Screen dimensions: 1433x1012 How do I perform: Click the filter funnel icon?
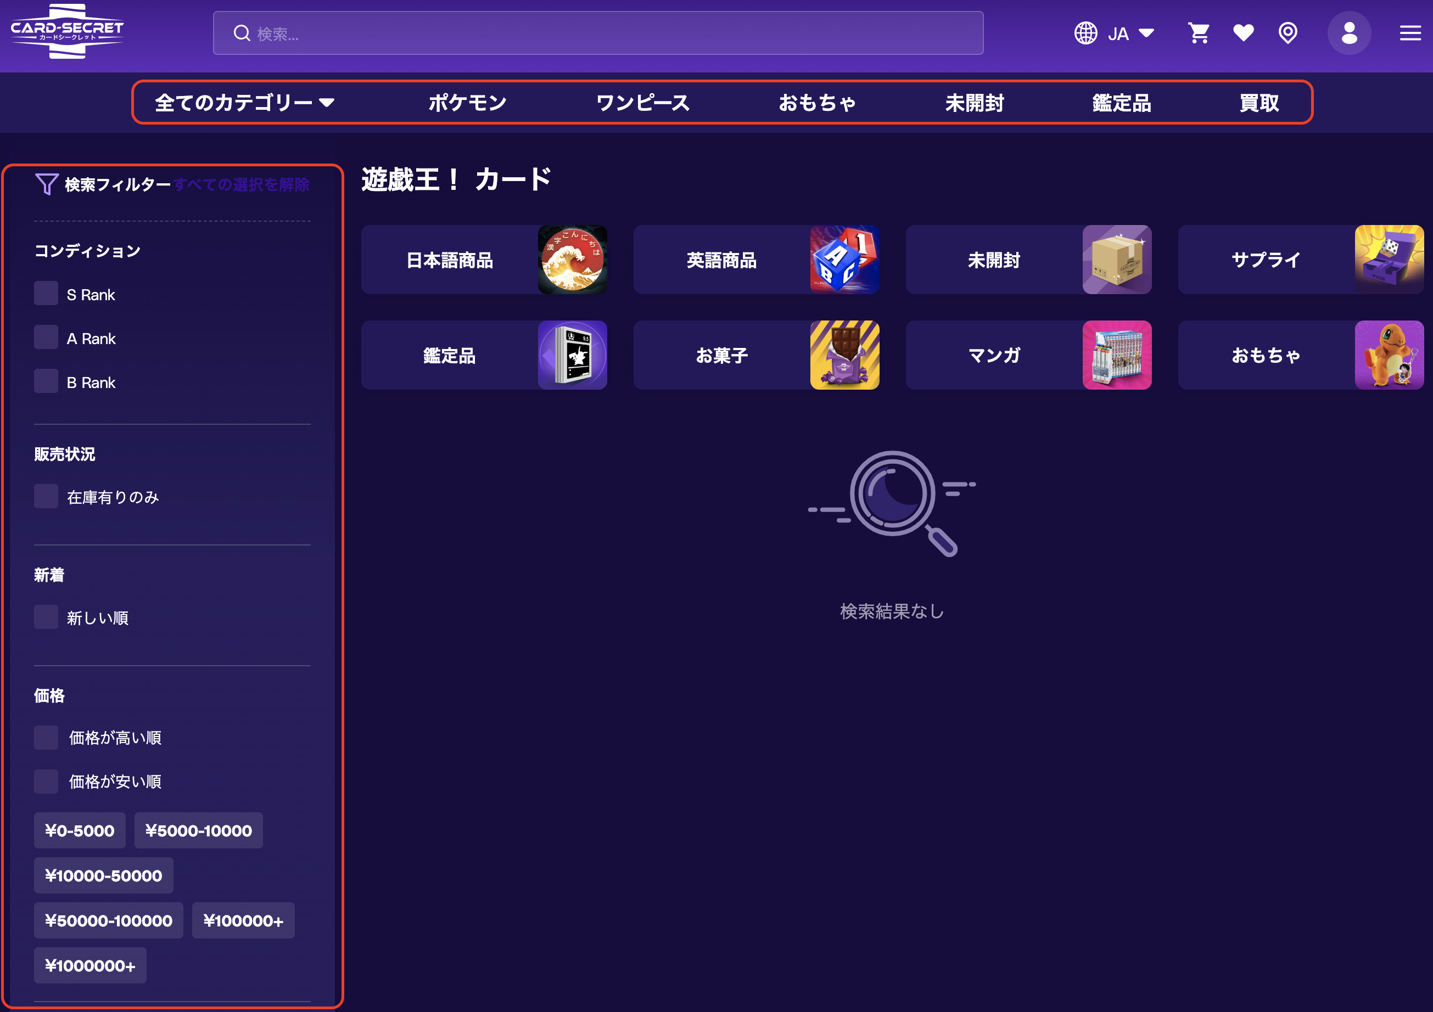coord(47,184)
